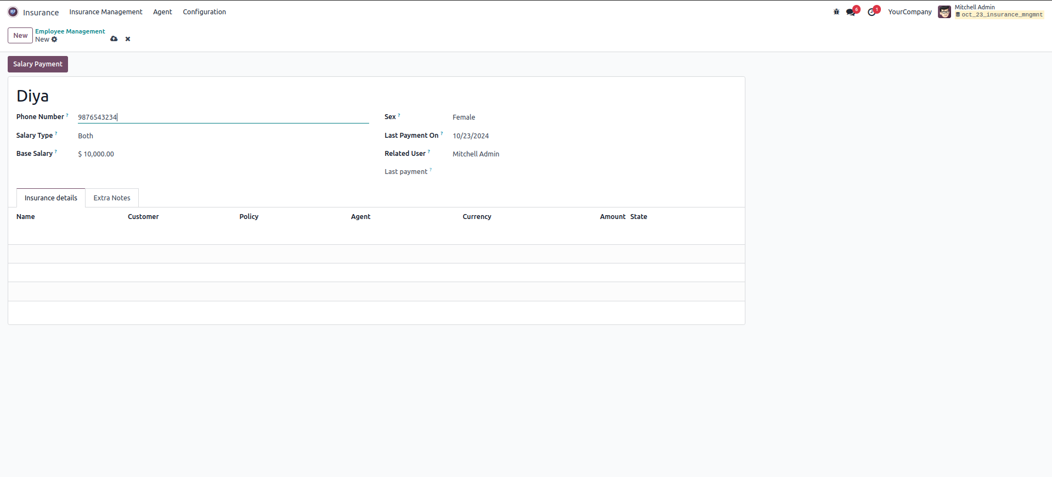Click the Phone Number input field
1052x477 pixels.
point(223,117)
